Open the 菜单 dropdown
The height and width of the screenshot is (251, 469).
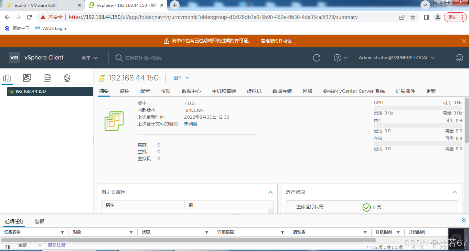[89, 58]
